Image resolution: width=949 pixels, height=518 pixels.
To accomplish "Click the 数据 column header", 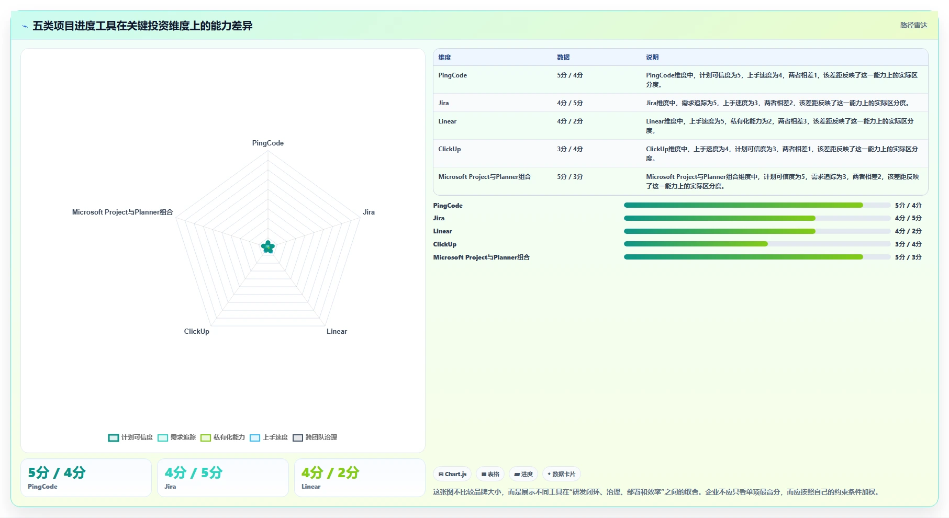I will [x=563, y=58].
